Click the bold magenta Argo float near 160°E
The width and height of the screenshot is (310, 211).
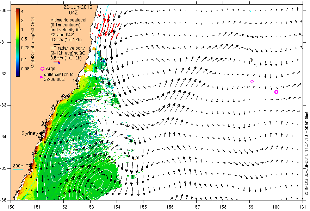point(277,92)
